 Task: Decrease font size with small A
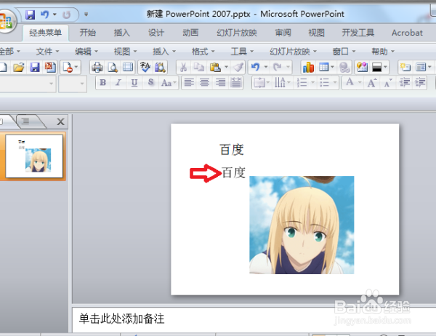pyautogui.click(x=388, y=83)
